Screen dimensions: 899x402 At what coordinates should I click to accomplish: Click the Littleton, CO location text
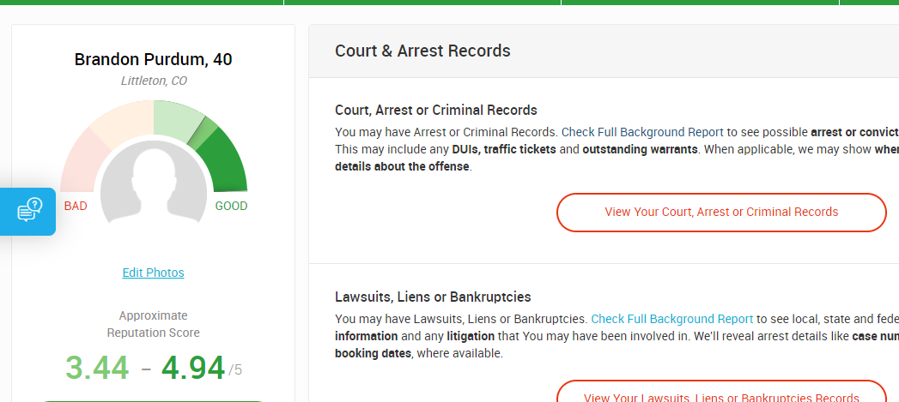click(153, 81)
